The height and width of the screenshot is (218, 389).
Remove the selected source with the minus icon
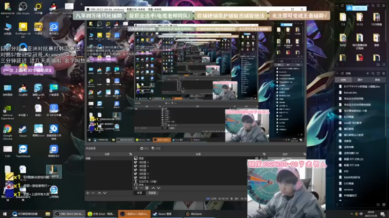coord(141,188)
